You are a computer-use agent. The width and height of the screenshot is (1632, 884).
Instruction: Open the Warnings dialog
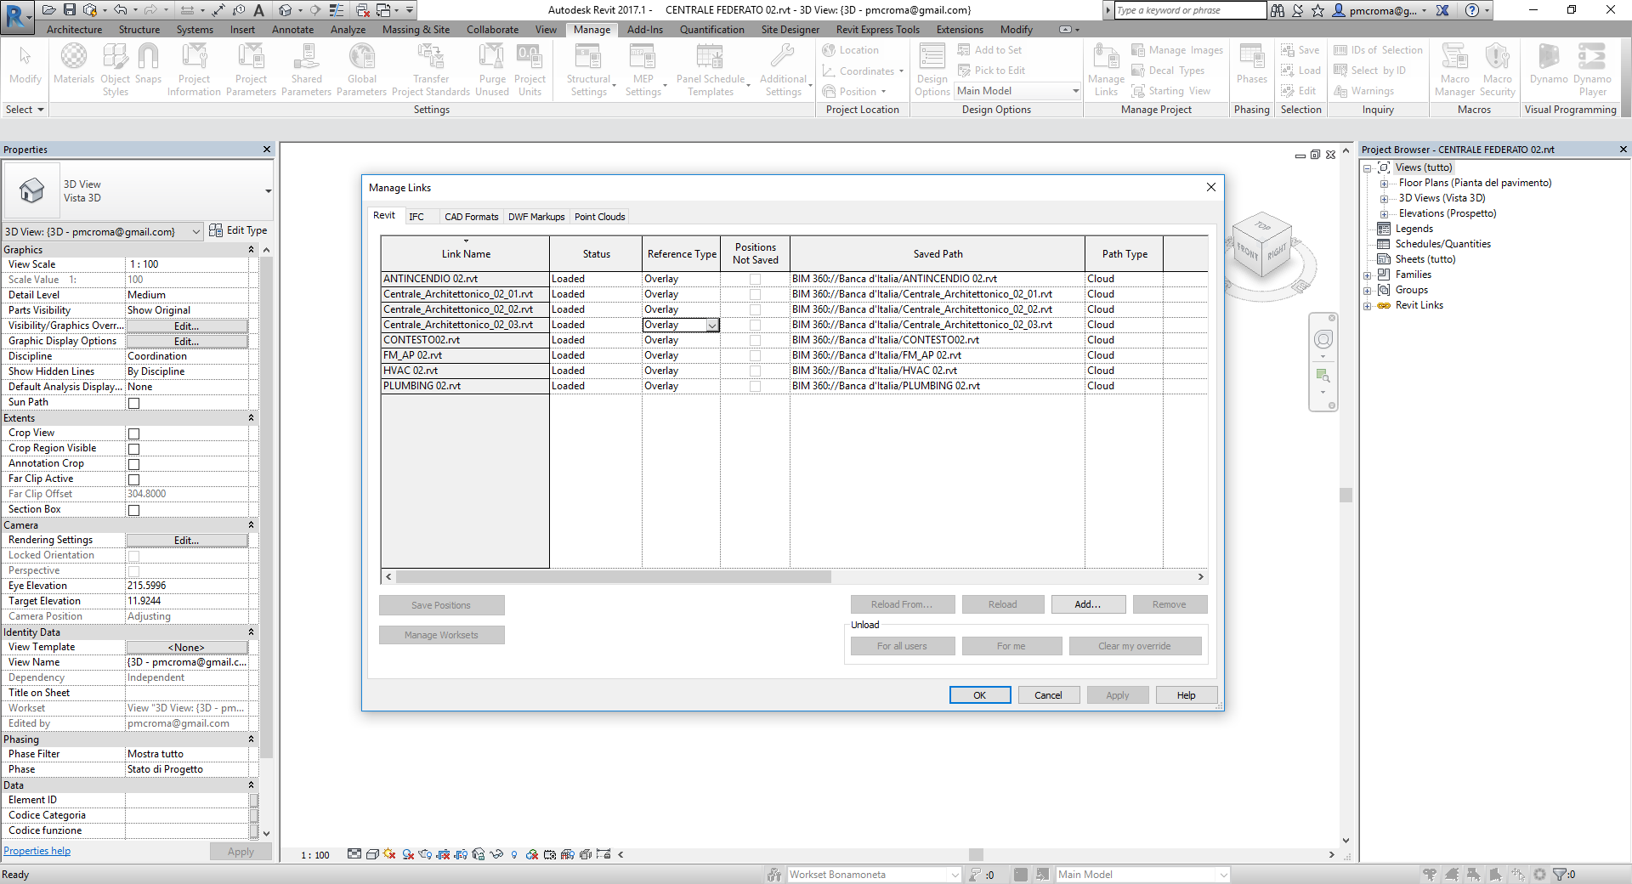1375,91
